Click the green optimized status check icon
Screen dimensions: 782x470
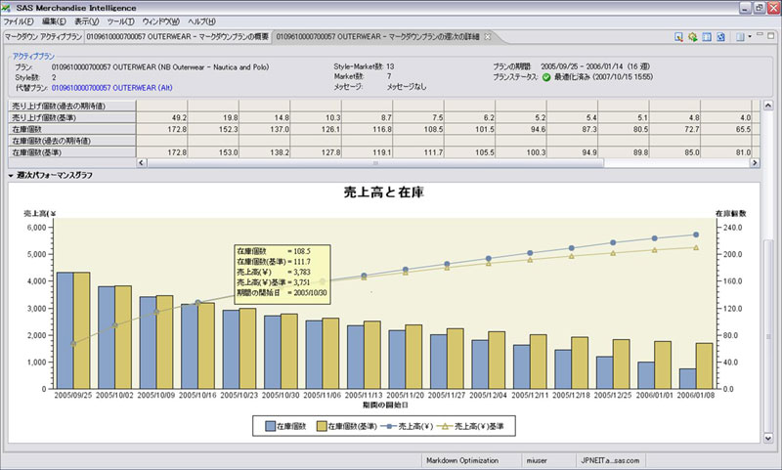[546, 76]
